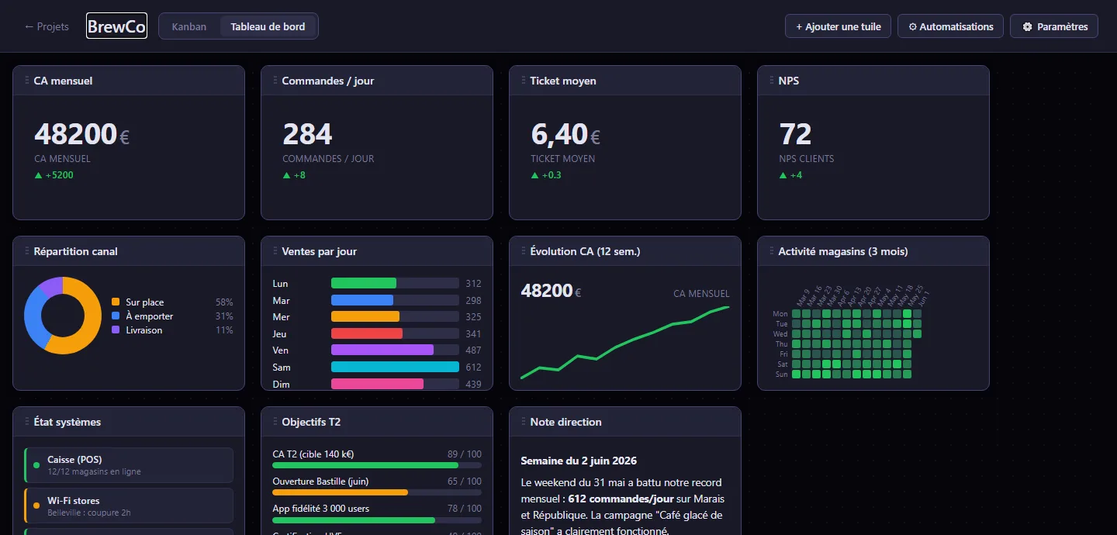The width and height of the screenshot is (1117, 535).
Task: Click the 31% À emporter percentage
Action: tap(224, 316)
